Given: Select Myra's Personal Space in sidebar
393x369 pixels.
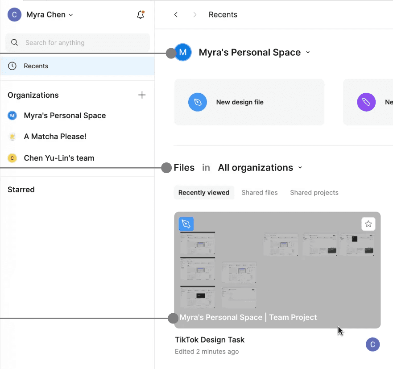Looking at the screenshot, I should click(65, 116).
